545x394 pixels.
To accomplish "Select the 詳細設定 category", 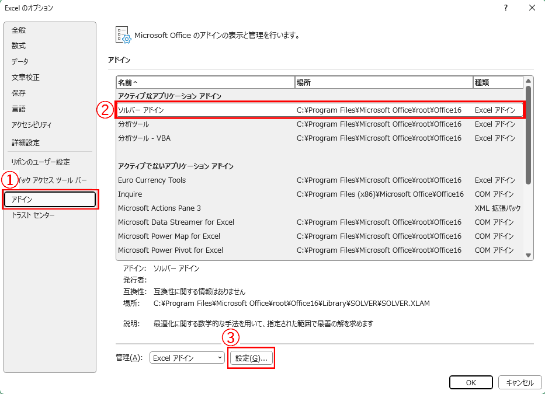I will pos(26,142).
